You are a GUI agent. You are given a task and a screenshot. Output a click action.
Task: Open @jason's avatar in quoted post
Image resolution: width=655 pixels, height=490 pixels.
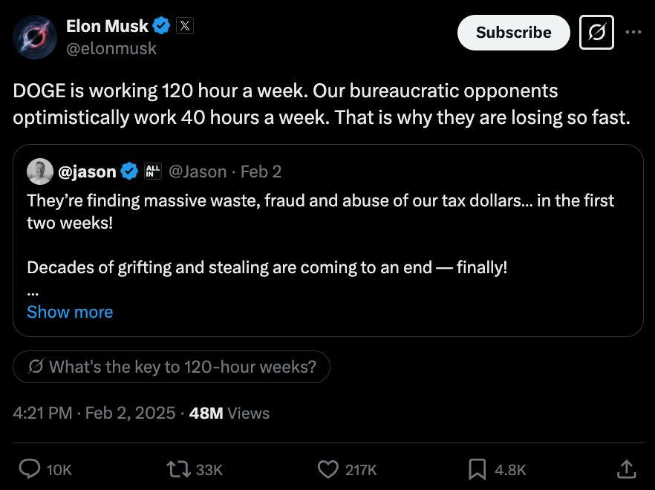pyautogui.click(x=39, y=171)
